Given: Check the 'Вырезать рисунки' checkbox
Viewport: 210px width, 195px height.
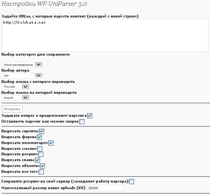Looking at the screenshot, I should coord(41,154).
